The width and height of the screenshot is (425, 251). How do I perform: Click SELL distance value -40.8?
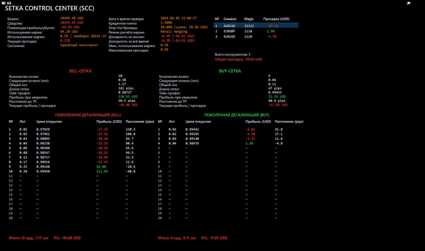click(x=131, y=171)
